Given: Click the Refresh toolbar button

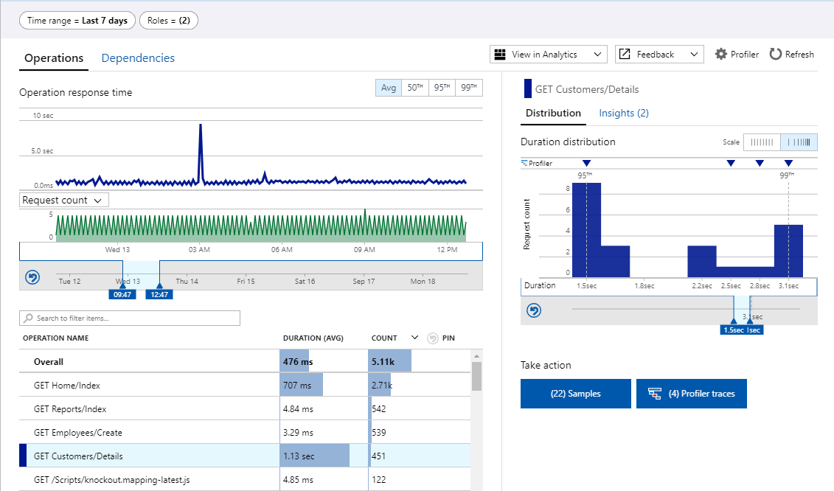Looking at the screenshot, I should [792, 55].
